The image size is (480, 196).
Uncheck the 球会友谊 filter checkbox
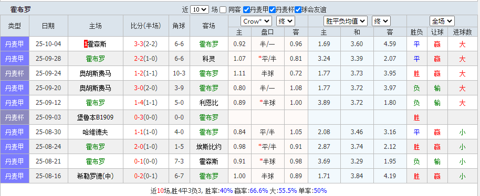pos(298,10)
